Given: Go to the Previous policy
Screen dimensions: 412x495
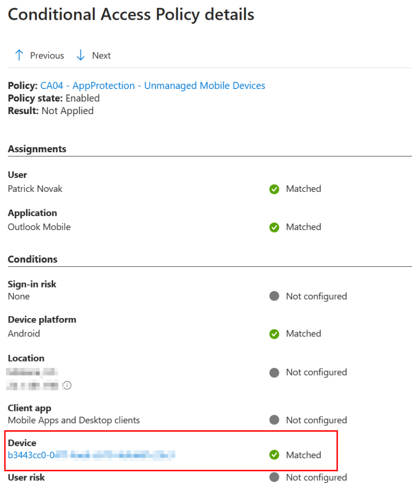Looking at the screenshot, I should [46, 56].
